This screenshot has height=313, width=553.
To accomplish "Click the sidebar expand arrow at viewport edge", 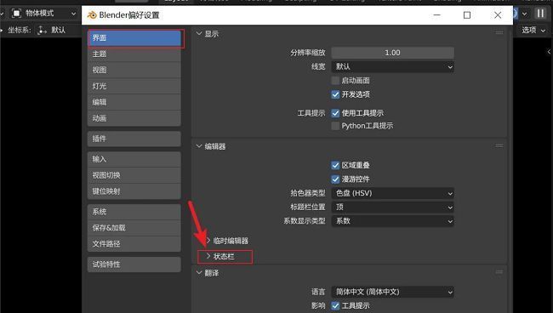I will [549, 52].
